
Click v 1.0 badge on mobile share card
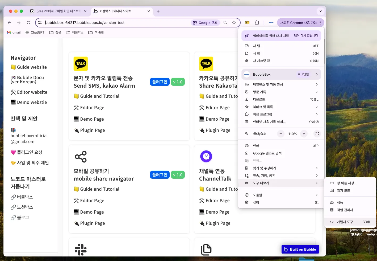pyautogui.click(x=178, y=175)
